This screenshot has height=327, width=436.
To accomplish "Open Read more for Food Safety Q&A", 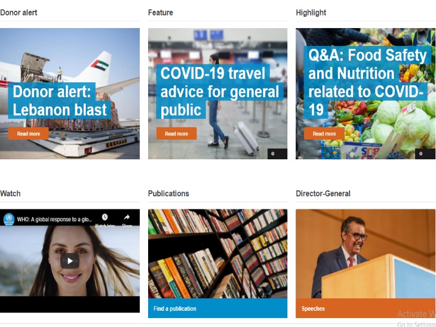I will [324, 134].
